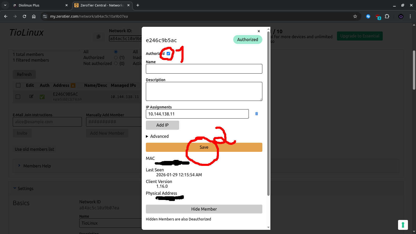416x234 pixels.
Task: Go to the browser home page
Action: click(x=34, y=16)
